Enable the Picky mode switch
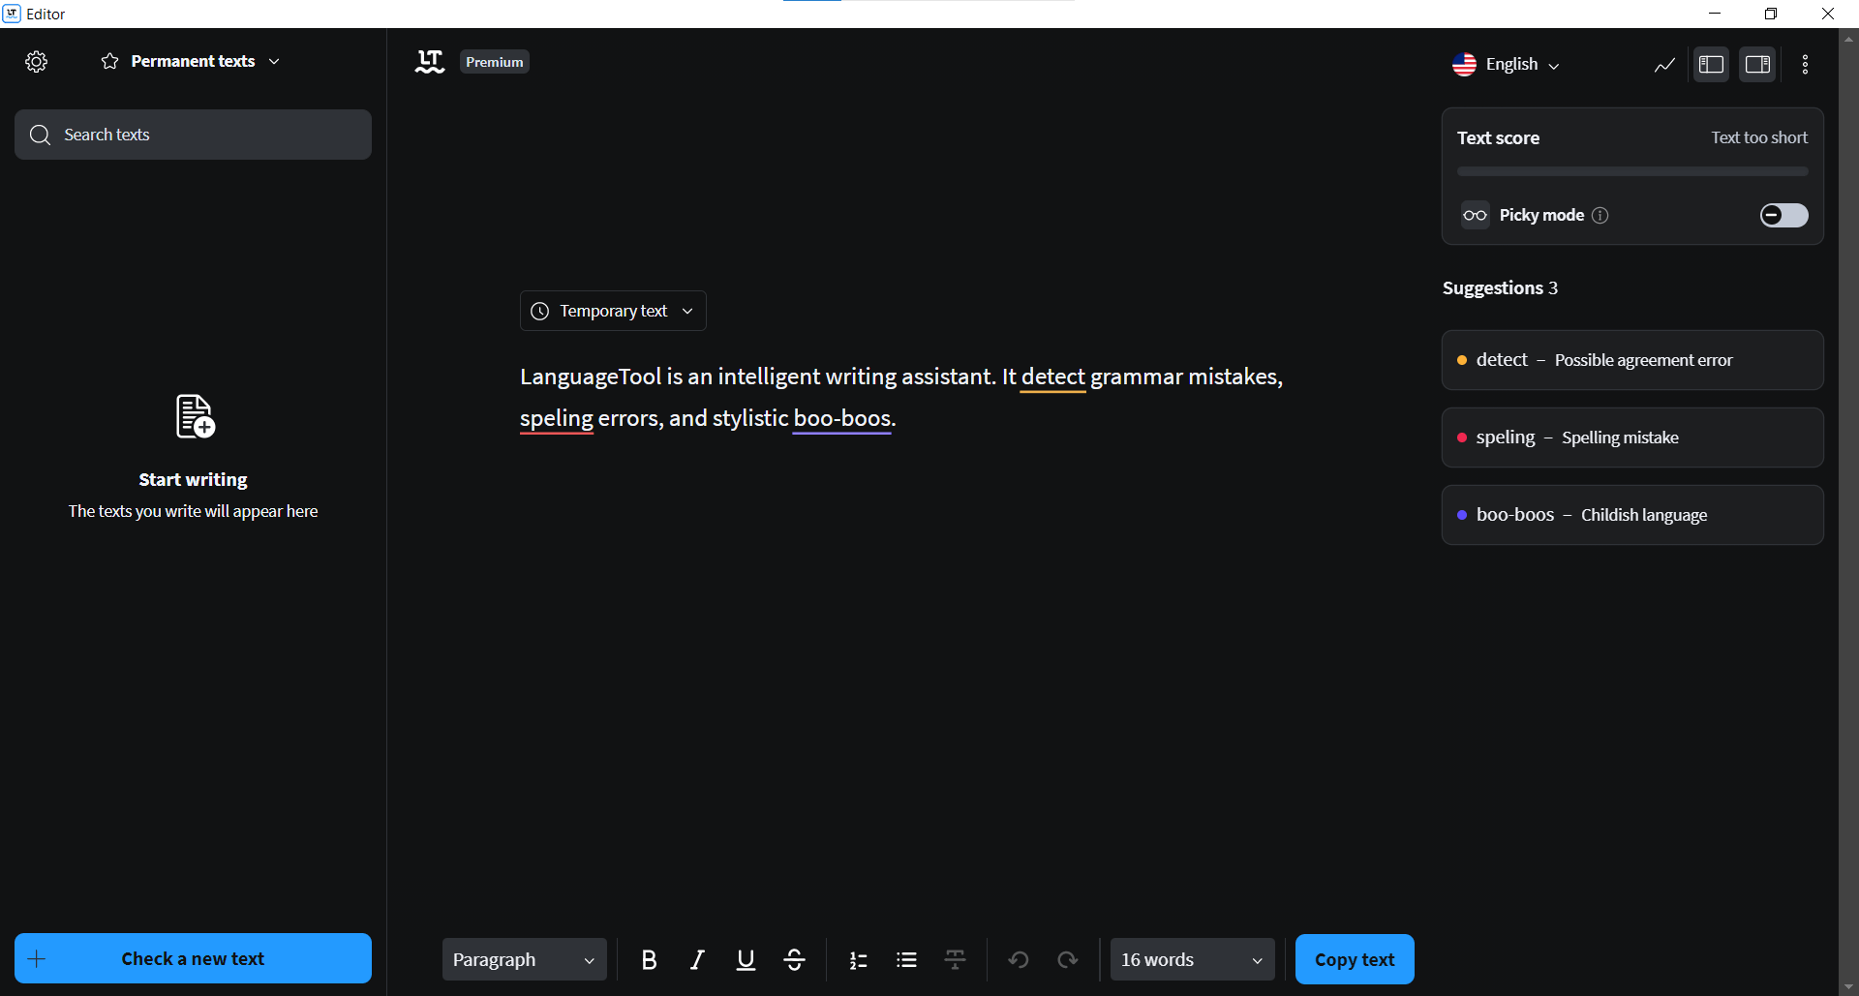Screen dimensions: 1859x996 tap(1783, 215)
